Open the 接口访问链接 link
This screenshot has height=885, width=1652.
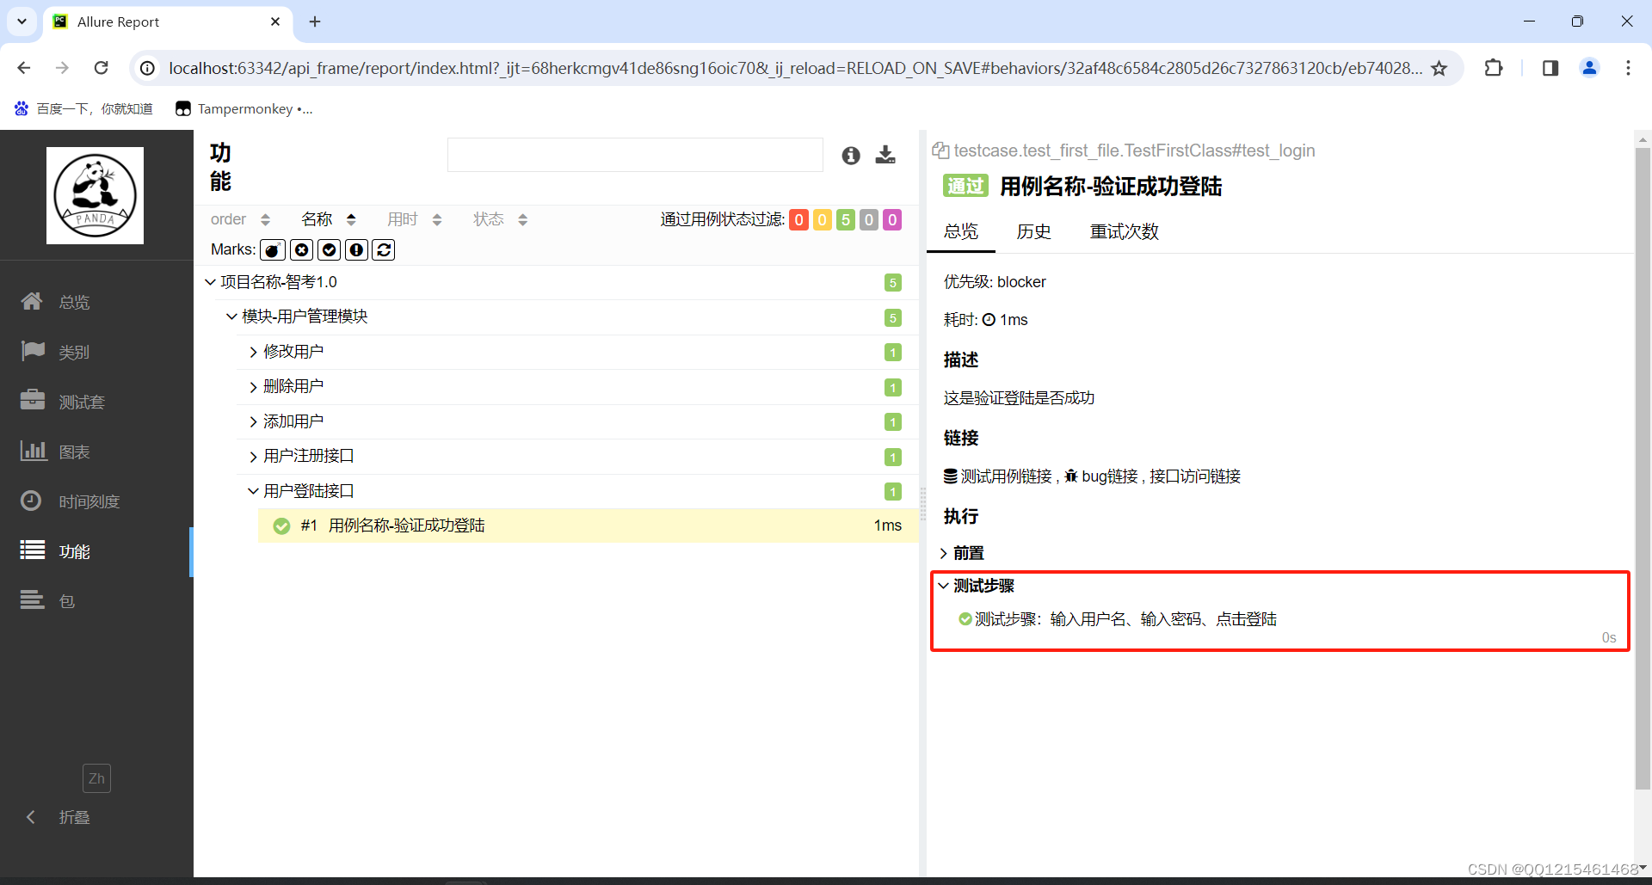1195,476
